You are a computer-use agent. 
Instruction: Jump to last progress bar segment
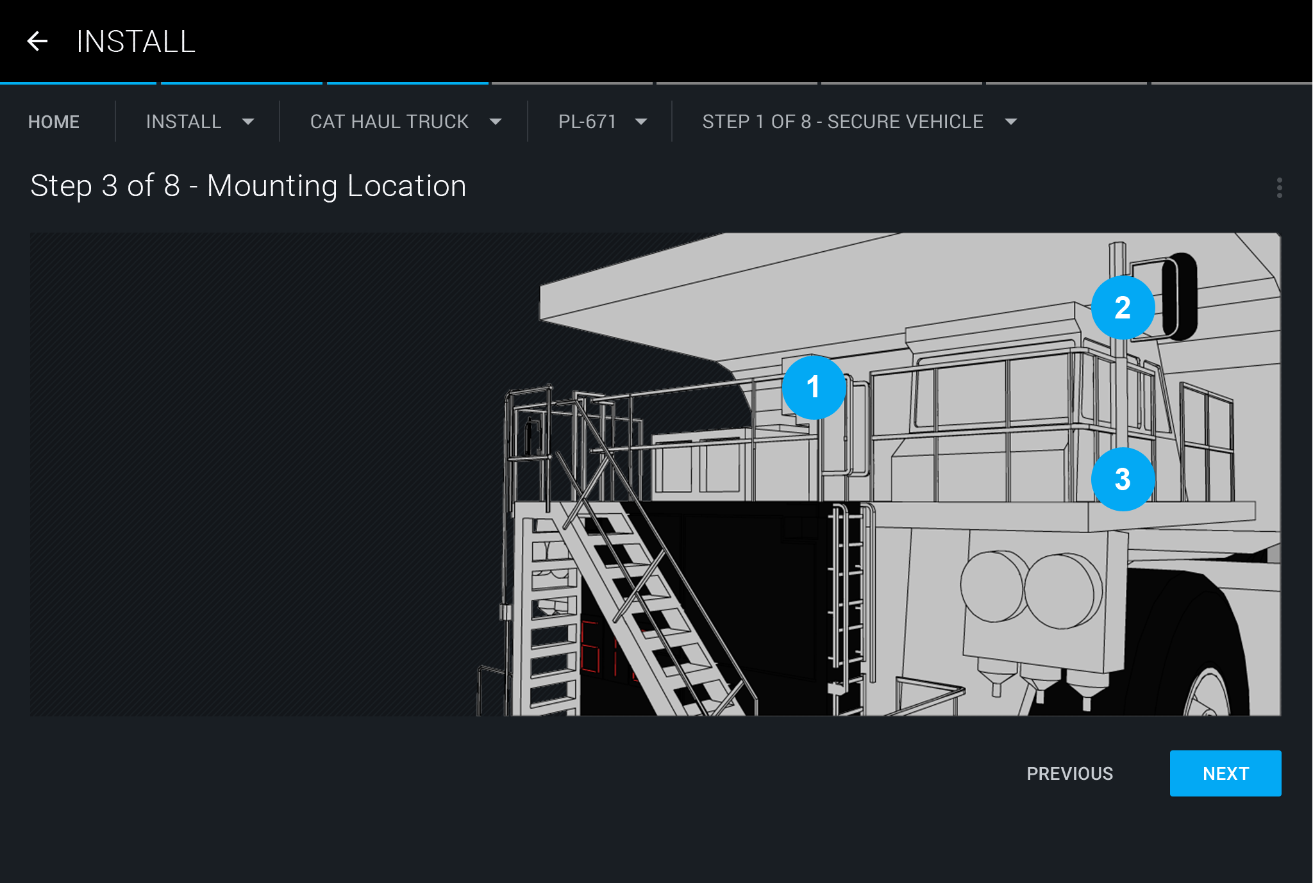coord(1231,83)
